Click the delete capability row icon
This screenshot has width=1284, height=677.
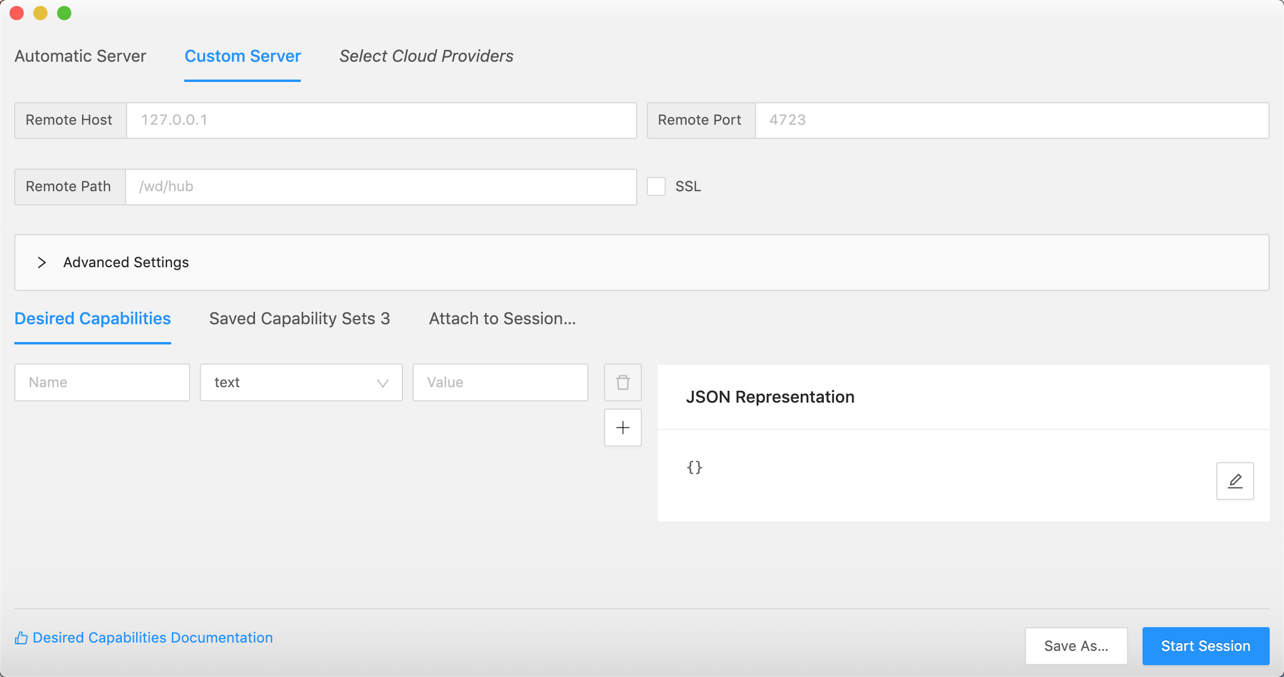tap(624, 382)
